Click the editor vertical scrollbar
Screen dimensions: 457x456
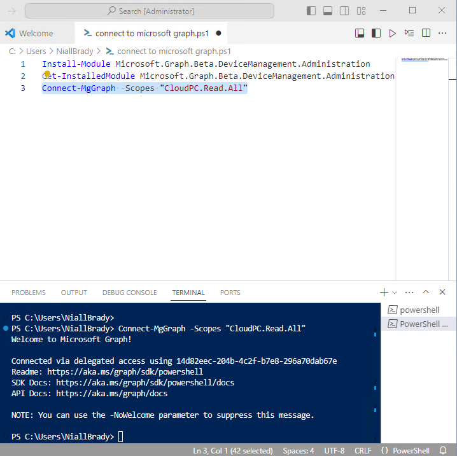(453, 169)
